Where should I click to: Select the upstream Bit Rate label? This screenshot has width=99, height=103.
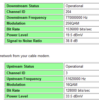click(13, 90)
